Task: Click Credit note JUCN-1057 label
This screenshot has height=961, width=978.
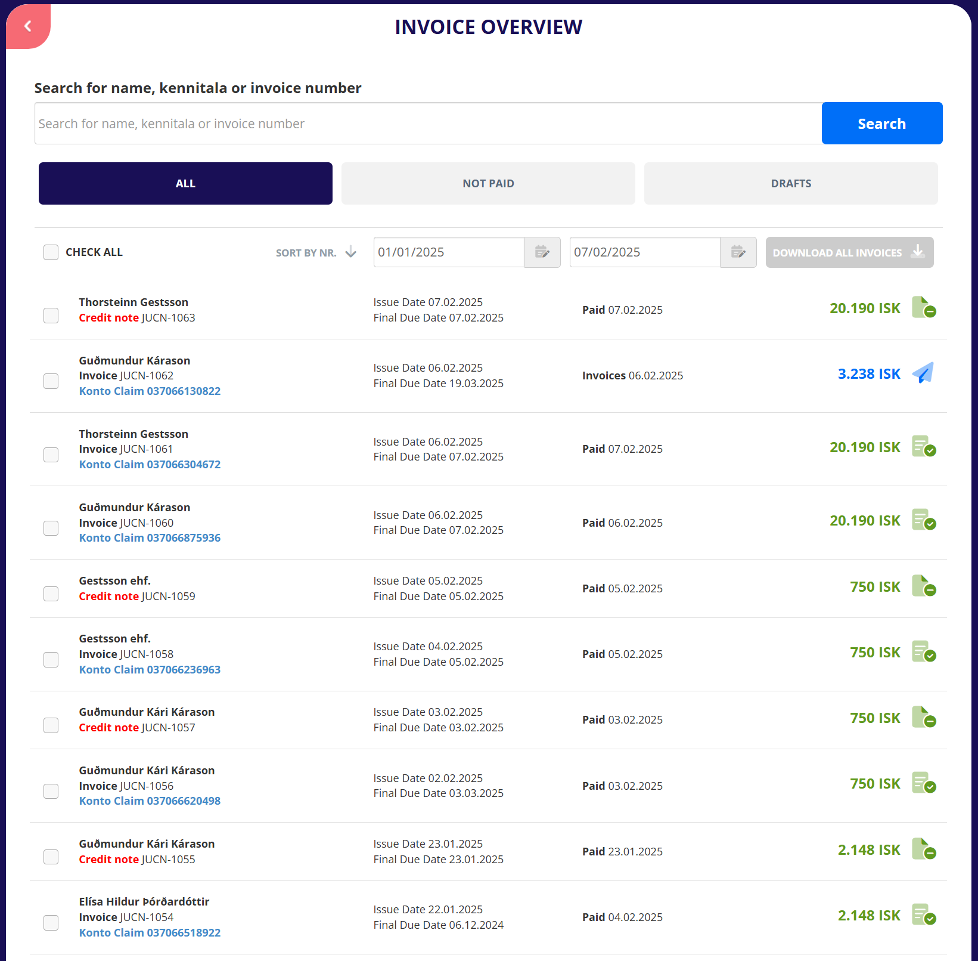Action: pos(137,728)
